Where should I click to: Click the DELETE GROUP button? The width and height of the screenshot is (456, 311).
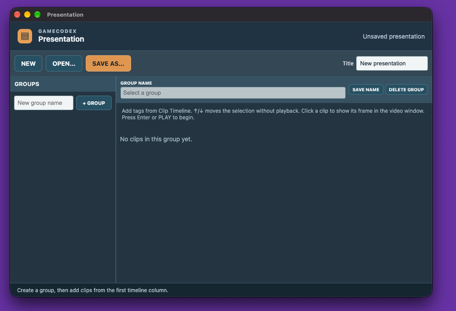point(406,89)
